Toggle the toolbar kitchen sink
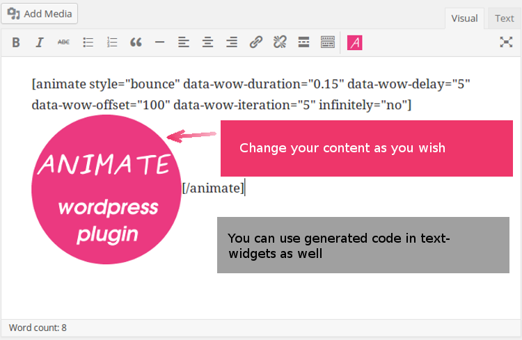The height and width of the screenshot is (340, 522). (328, 42)
